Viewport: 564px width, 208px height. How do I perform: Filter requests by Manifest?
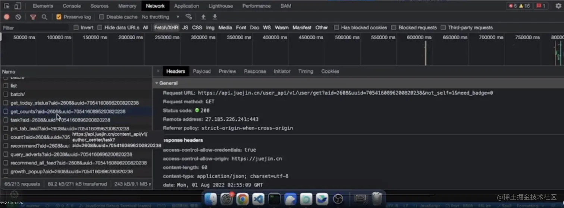pyautogui.click(x=302, y=28)
